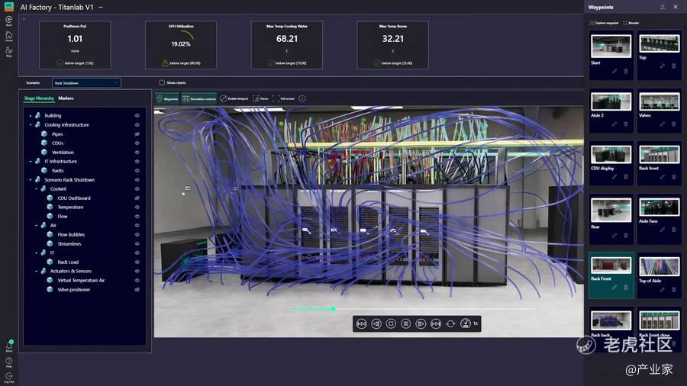
Task: Show the Valve positioner layer
Action: (137, 290)
